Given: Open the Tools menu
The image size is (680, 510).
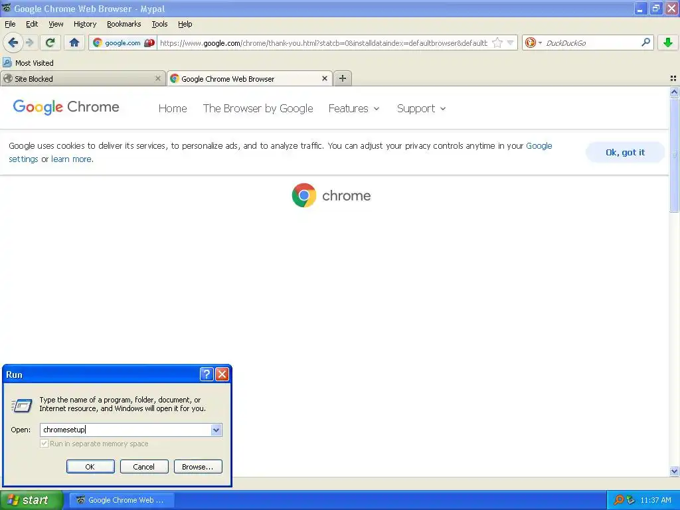Looking at the screenshot, I should tap(159, 25).
